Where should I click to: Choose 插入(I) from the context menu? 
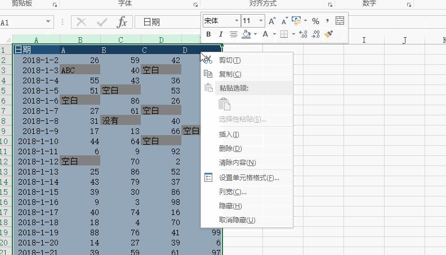[x=247, y=134]
